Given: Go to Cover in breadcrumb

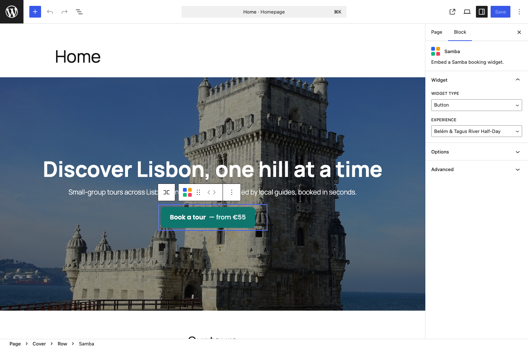Looking at the screenshot, I should [39, 344].
